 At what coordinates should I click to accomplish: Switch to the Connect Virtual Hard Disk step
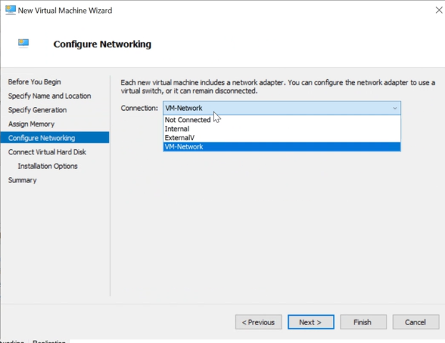click(x=47, y=152)
